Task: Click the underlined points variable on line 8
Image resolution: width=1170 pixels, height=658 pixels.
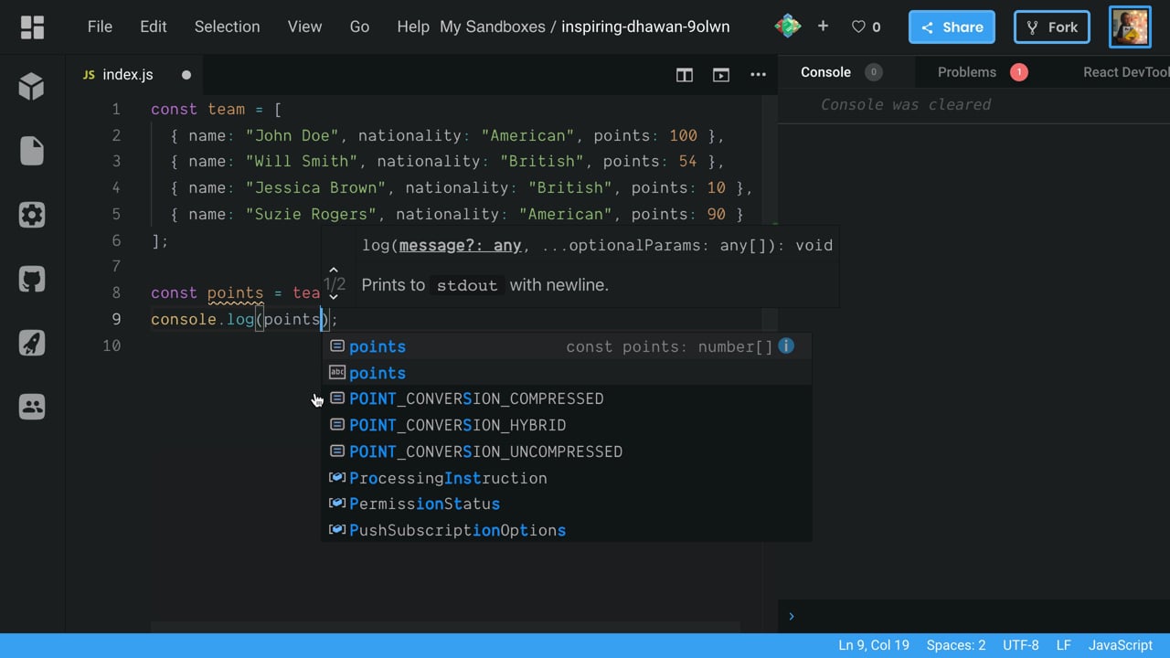Action: pyautogui.click(x=236, y=293)
